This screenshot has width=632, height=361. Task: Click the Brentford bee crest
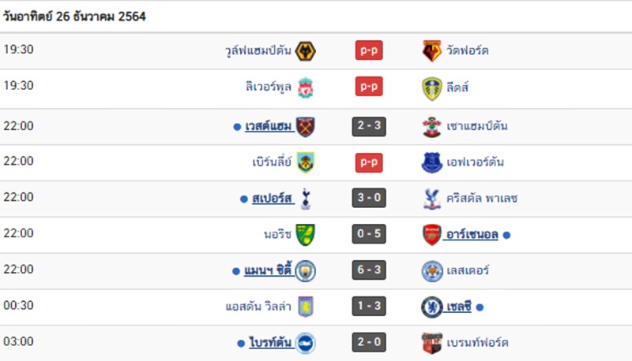click(x=431, y=343)
